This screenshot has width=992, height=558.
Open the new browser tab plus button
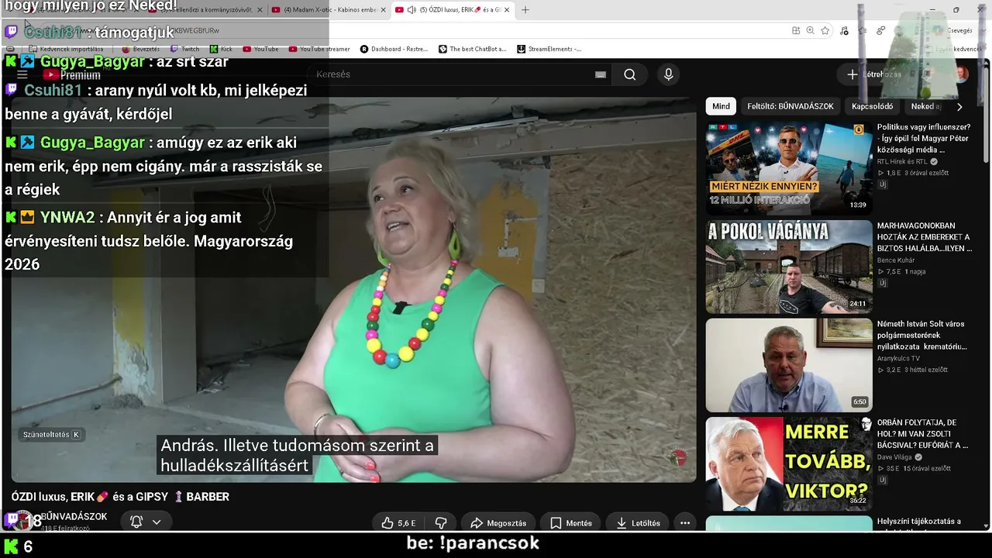[x=525, y=10]
